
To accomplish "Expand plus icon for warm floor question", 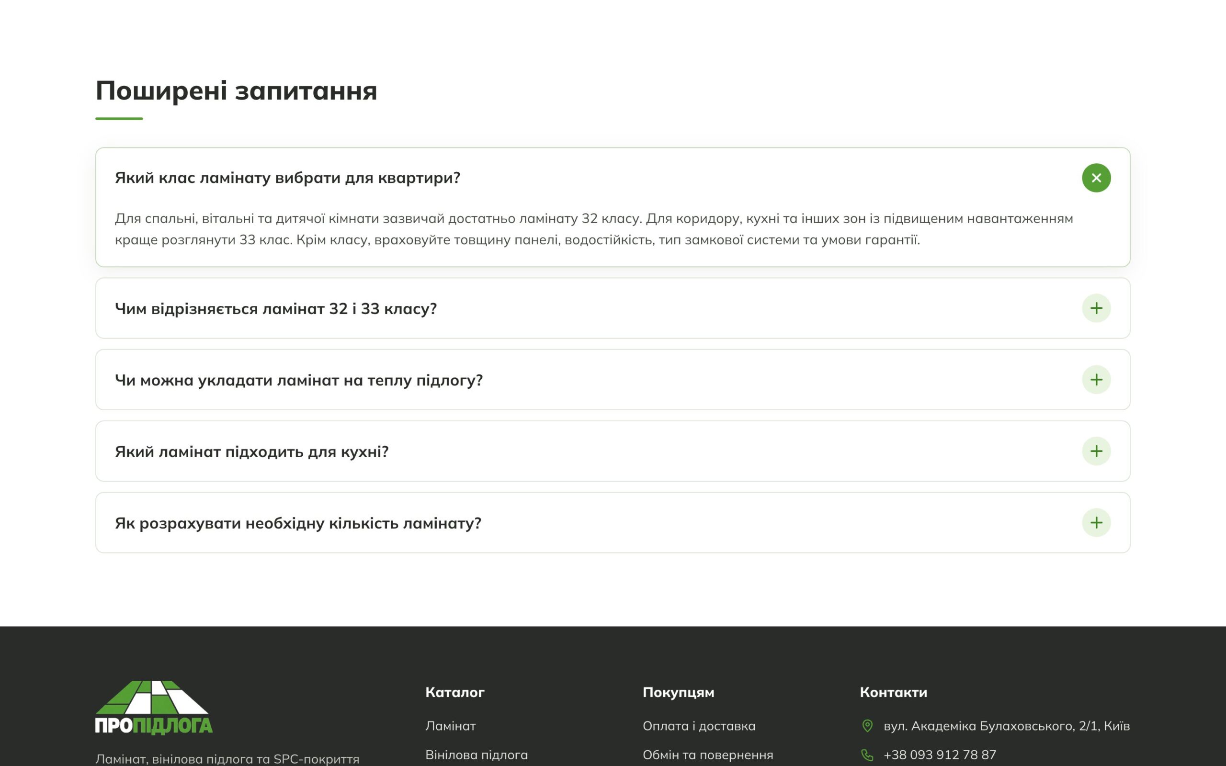I will (x=1096, y=380).
